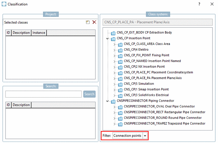The image size is (218, 143).
Task: Click the Classification app icon in title bar
Action: 4,4
